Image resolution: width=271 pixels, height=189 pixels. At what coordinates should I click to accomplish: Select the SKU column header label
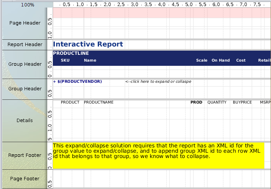click(65, 60)
